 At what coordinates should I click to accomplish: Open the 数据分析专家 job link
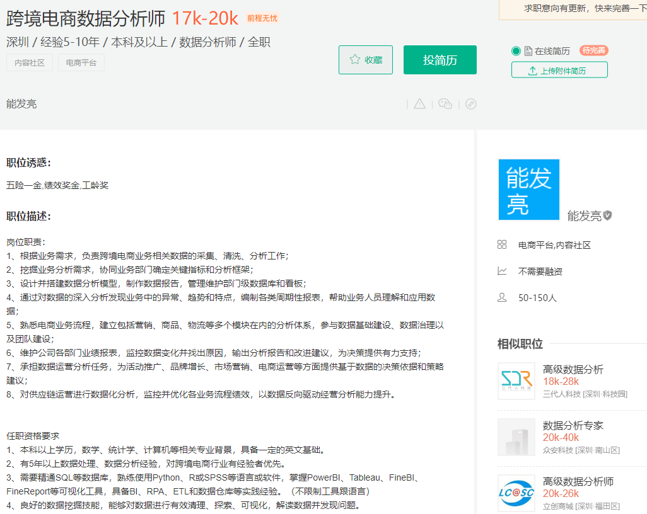[x=573, y=425]
